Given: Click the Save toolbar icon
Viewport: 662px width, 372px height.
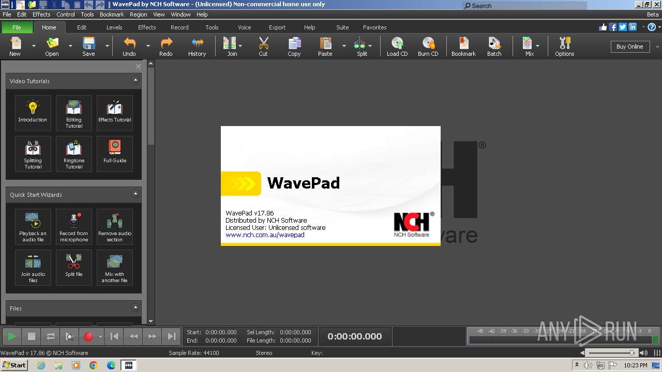Looking at the screenshot, I should pyautogui.click(x=88, y=46).
